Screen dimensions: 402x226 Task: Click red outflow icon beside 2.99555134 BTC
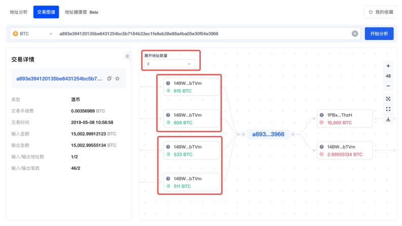[x=322, y=154]
